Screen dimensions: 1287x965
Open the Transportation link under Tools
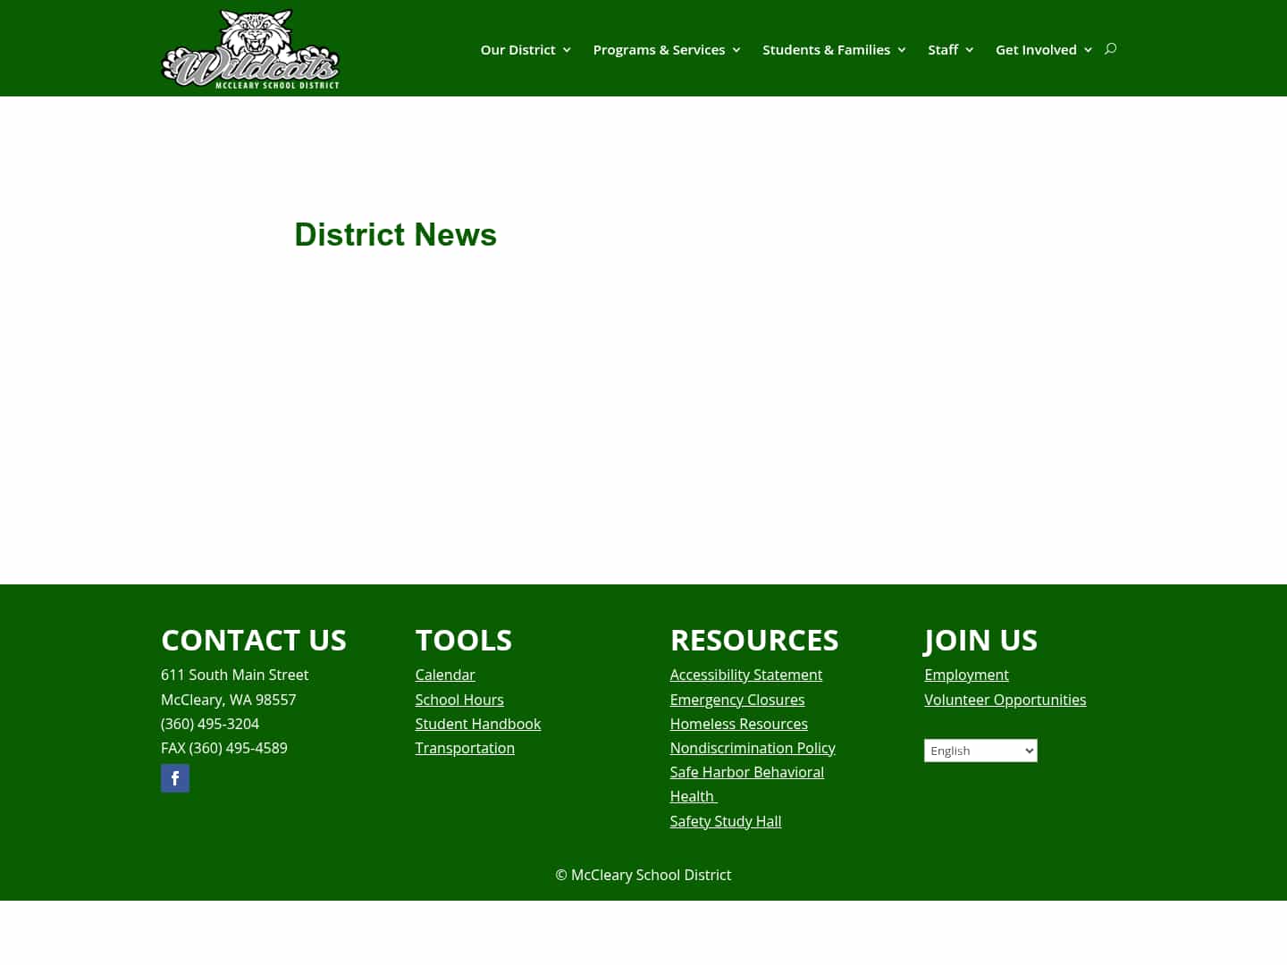465,748
